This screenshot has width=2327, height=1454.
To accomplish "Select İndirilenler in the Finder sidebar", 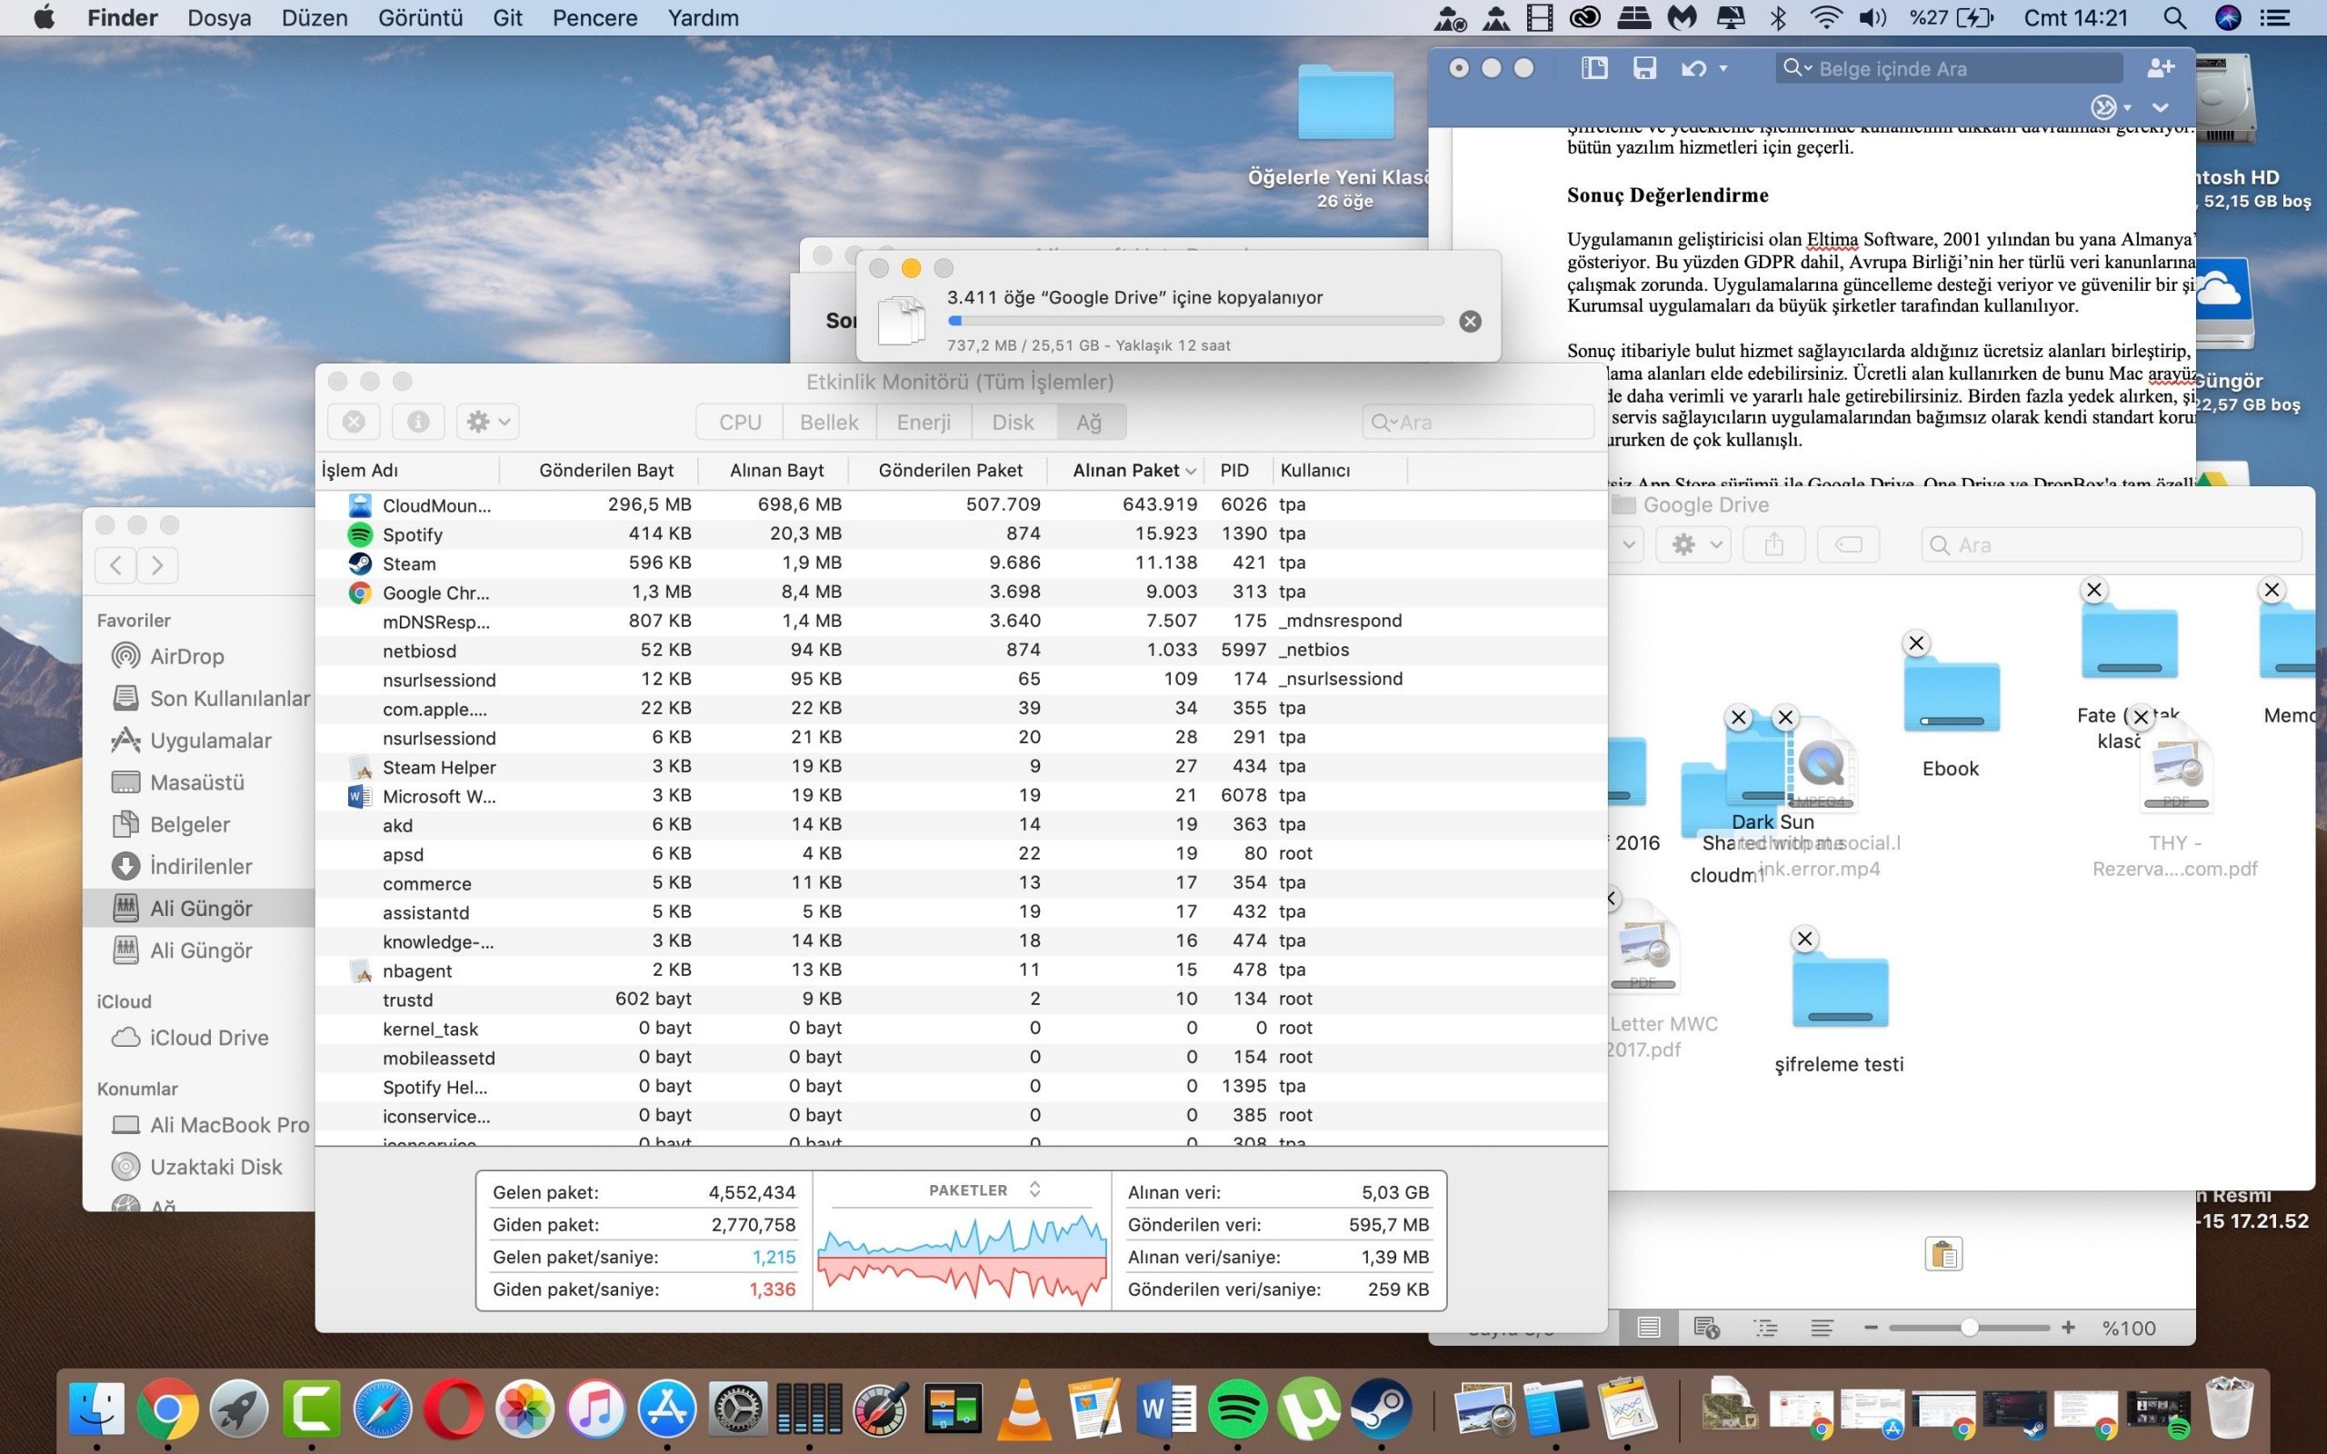I will point(200,866).
